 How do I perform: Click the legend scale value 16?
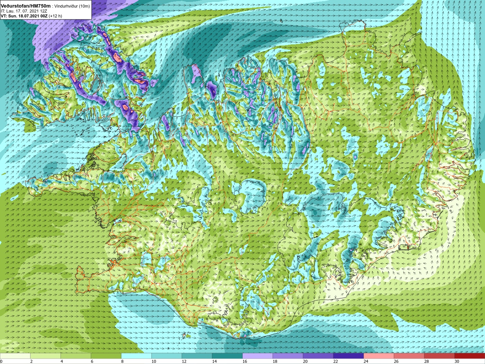245,361
